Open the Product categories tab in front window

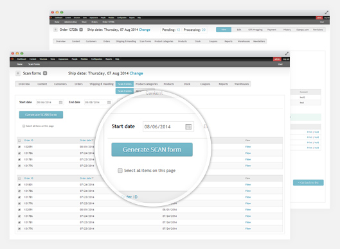pos(147,84)
